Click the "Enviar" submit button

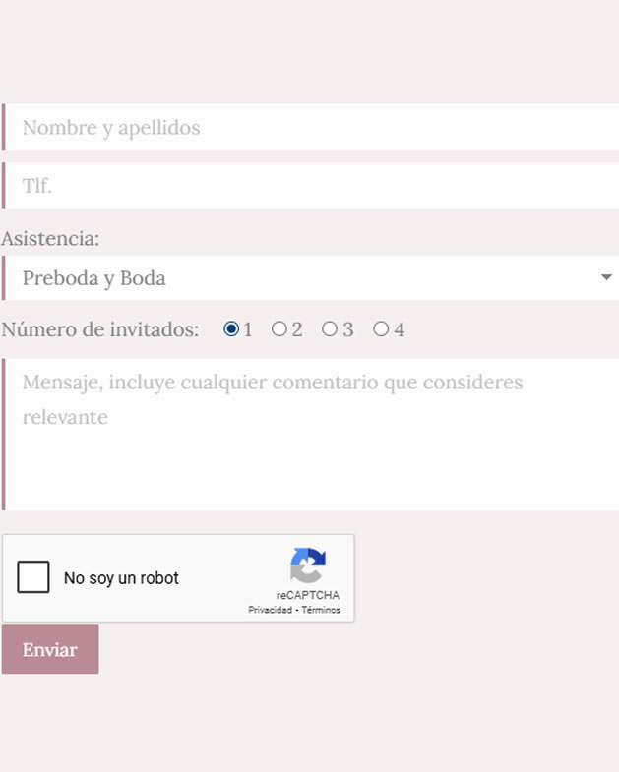coord(50,649)
